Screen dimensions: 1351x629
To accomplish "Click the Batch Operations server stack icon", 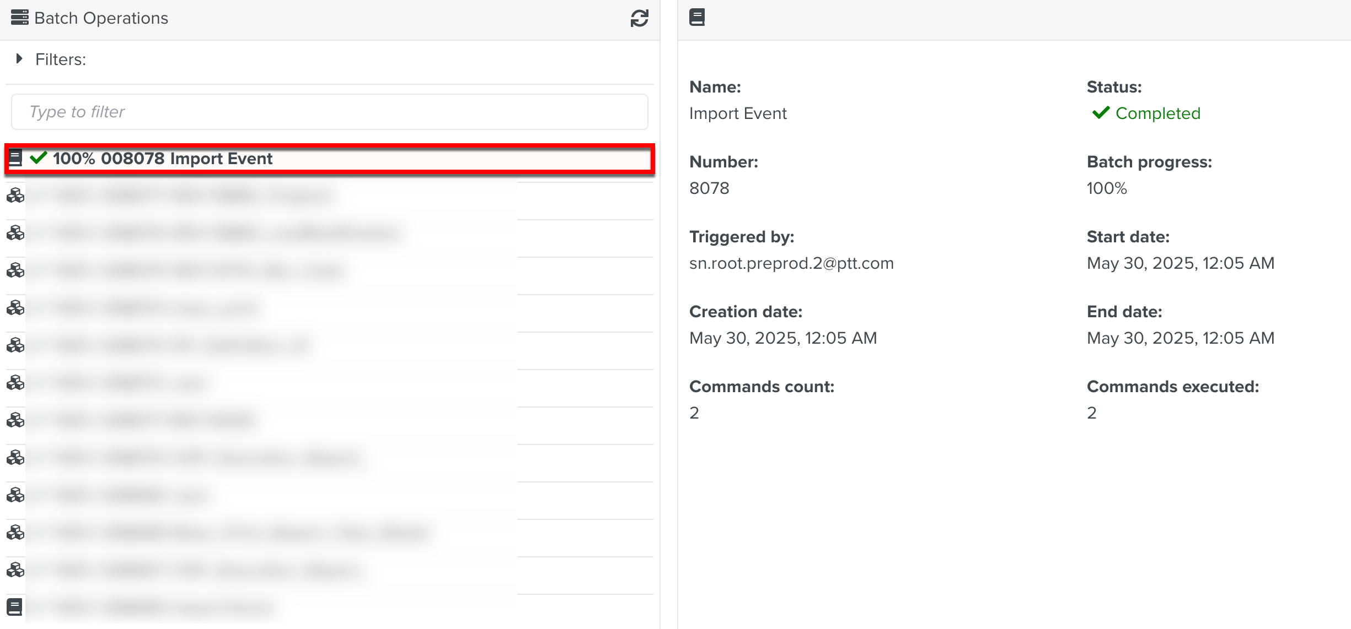I will (19, 18).
